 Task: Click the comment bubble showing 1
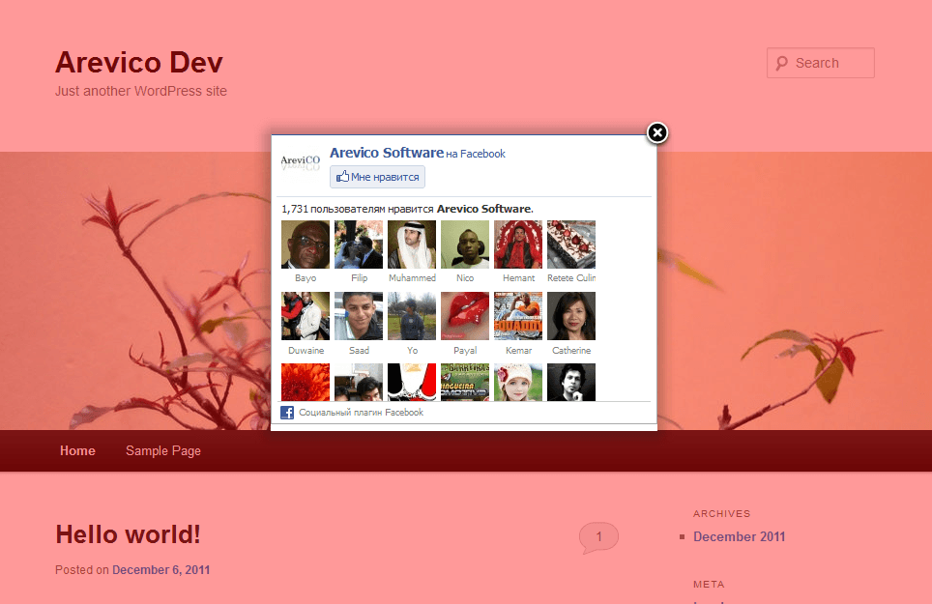[x=598, y=537]
